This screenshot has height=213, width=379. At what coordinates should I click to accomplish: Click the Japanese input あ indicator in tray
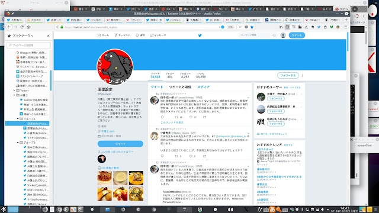[x=272, y=209]
